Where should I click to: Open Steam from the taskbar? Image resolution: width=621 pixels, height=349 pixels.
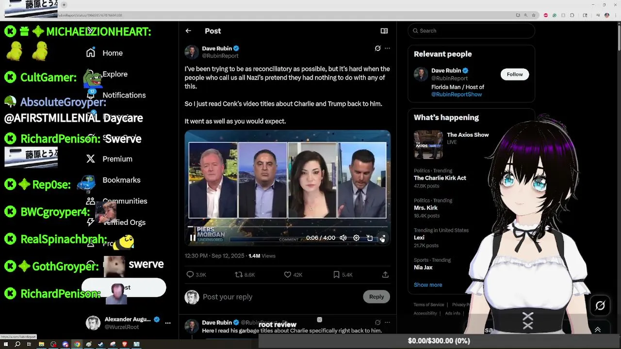tap(100, 344)
